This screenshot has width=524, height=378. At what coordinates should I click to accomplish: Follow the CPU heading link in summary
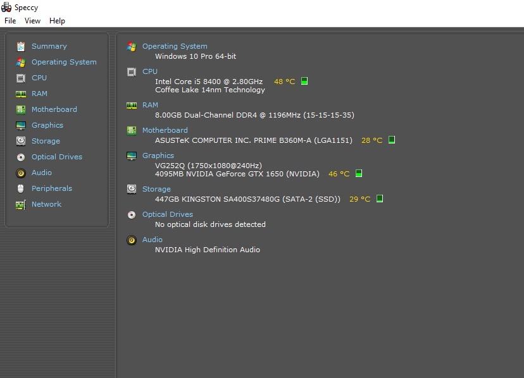point(150,71)
